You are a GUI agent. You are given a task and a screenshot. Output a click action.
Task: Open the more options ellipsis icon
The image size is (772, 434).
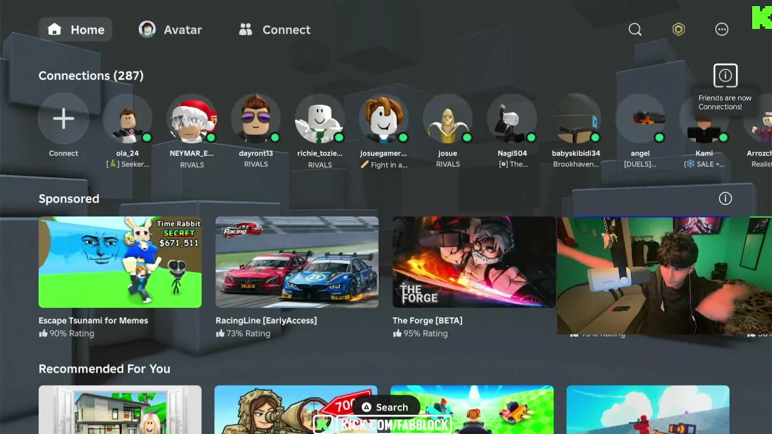pyautogui.click(x=722, y=30)
